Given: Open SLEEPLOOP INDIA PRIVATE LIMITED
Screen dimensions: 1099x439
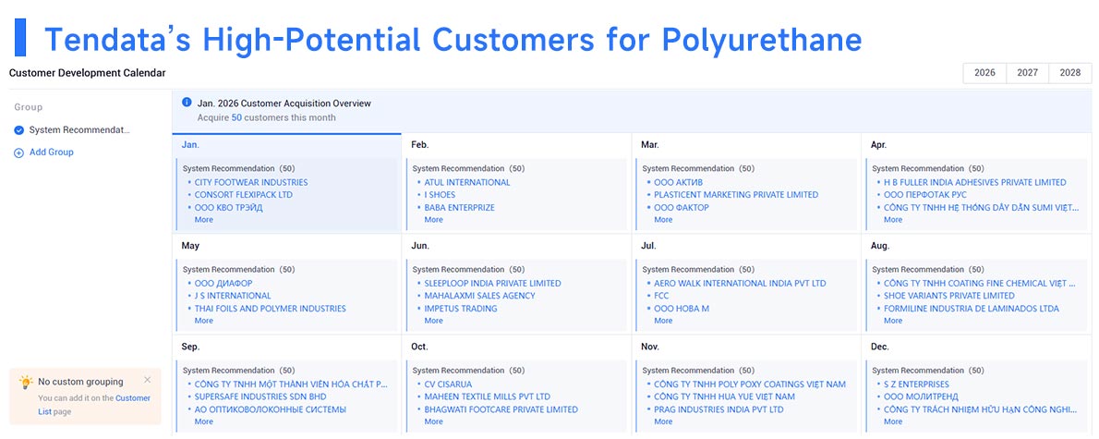Looking at the screenshot, I should [493, 284].
